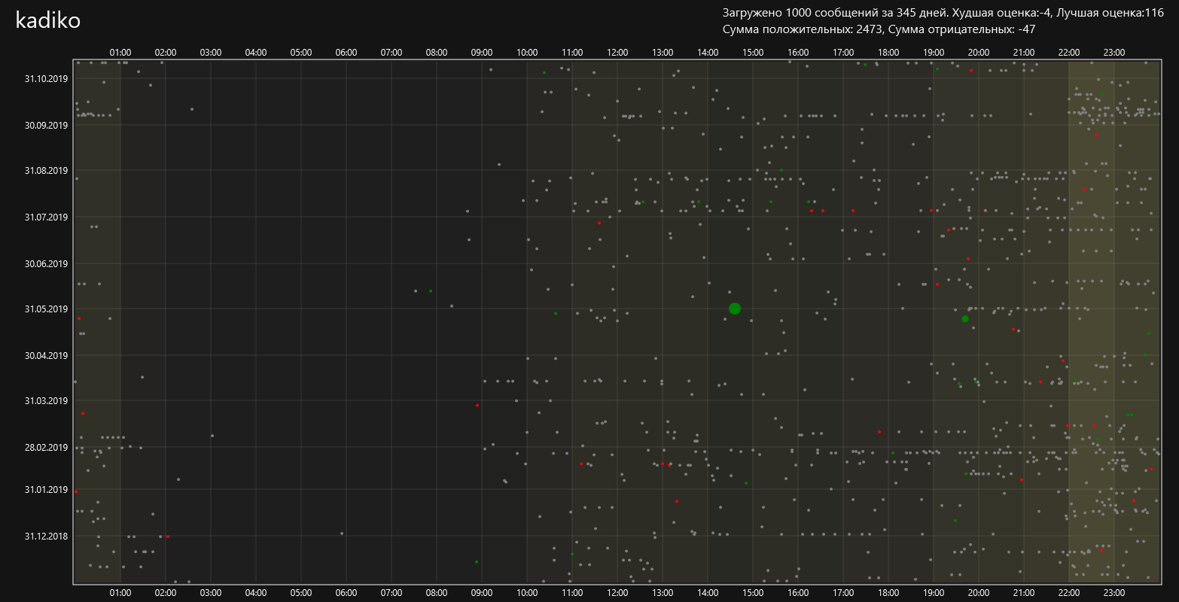
Task: Click the 31.10.2019 date label
Action: coord(47,79)
